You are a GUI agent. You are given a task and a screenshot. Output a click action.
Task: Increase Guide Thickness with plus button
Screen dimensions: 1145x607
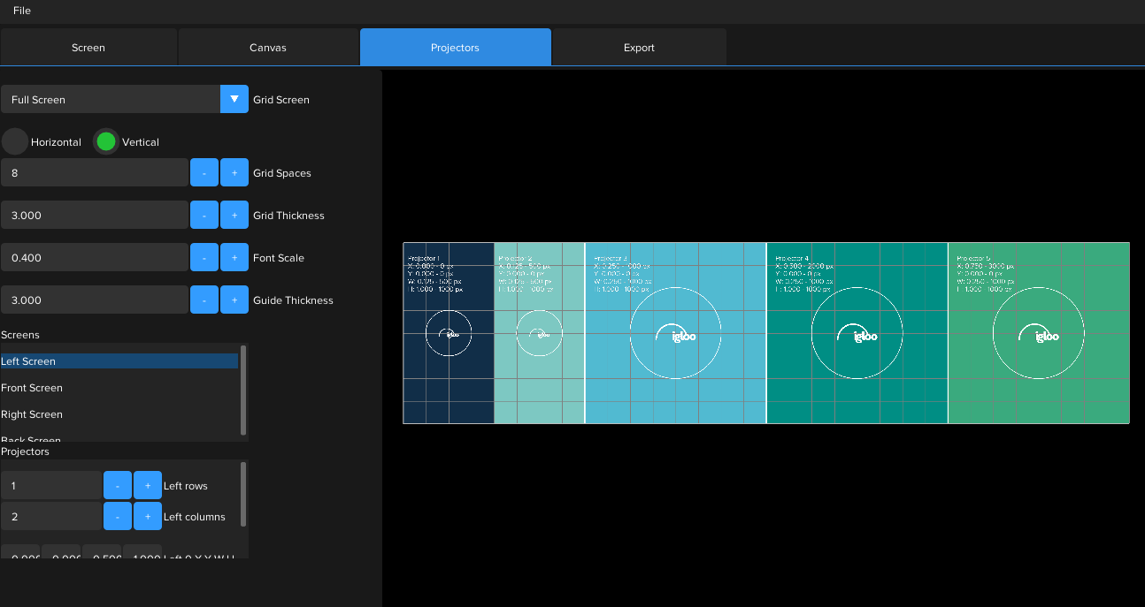click(x=234, y=300)
